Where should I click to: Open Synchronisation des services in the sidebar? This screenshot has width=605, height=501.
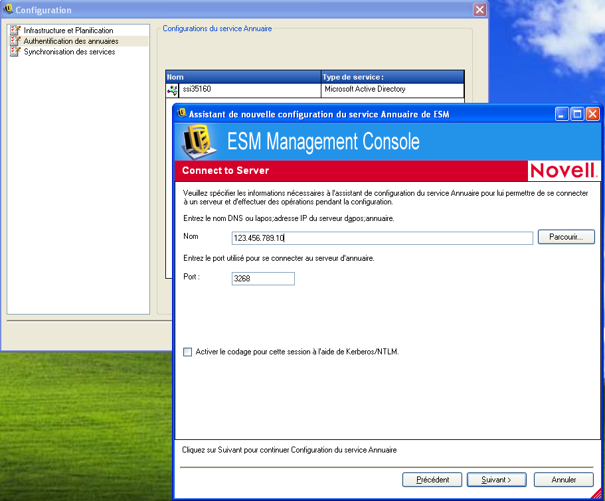[x=70, y=52]
